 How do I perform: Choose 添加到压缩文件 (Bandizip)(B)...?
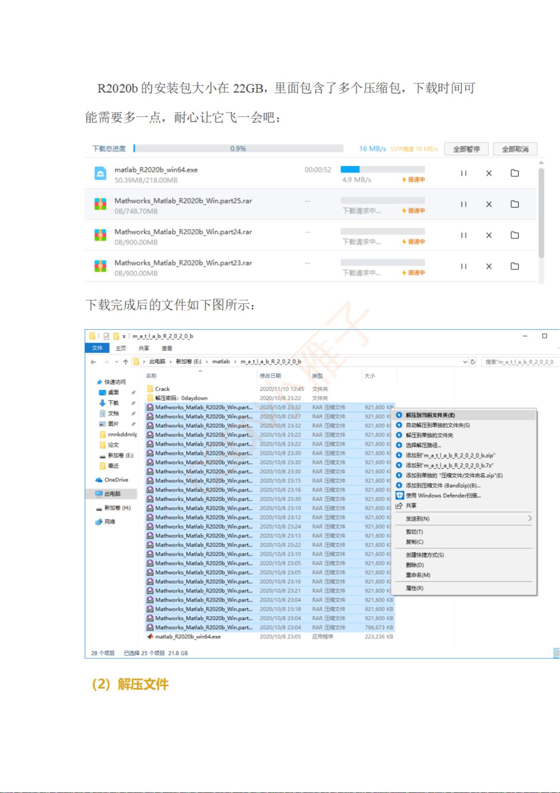pos(465,485)
